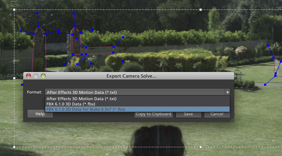Choose FBX 6.1.0 3D Data (*.fbx)
The height and width of the screenshot is (156, 282).
click(137, 104)
